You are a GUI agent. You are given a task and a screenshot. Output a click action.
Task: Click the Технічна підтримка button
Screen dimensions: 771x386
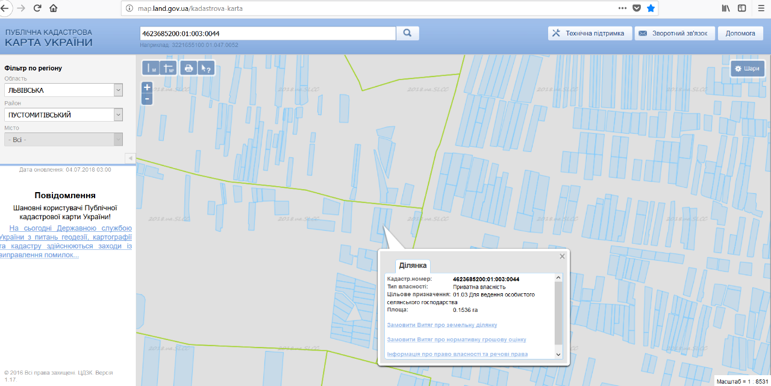(590, 33)
